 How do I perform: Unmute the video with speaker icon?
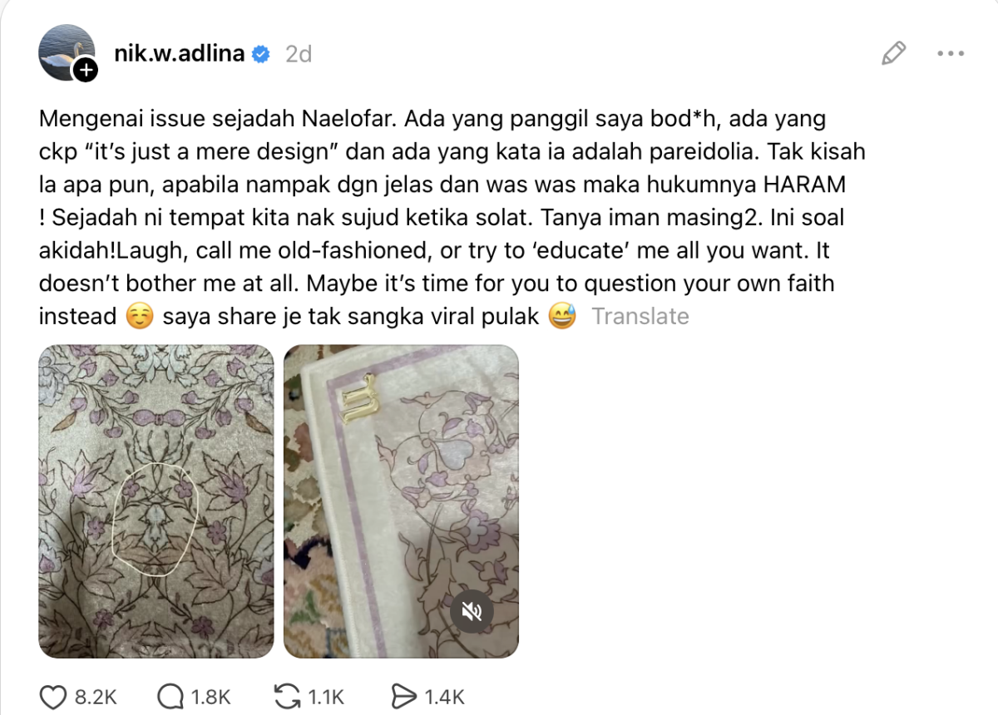click(x=472, y=613)
